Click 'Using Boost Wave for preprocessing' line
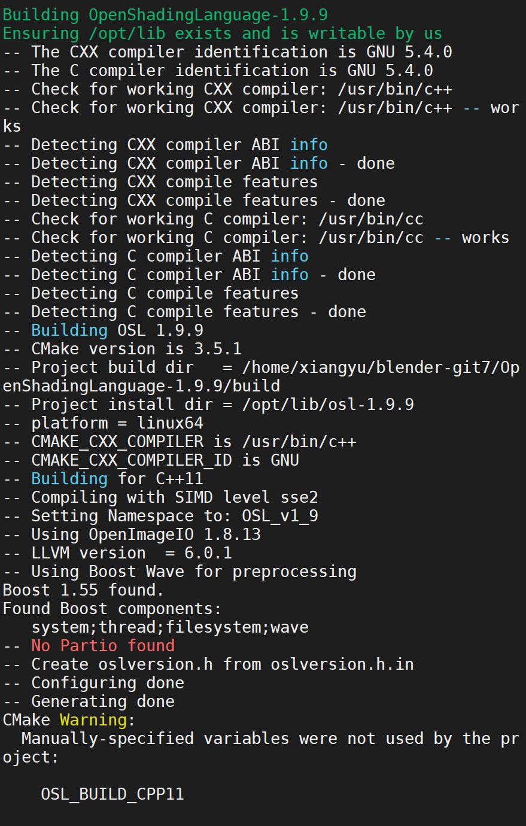The height and width of the screenshot is (826, 526). (180, 572)
